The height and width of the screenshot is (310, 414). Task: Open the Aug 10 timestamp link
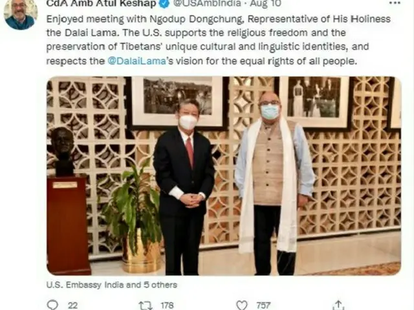266,4
